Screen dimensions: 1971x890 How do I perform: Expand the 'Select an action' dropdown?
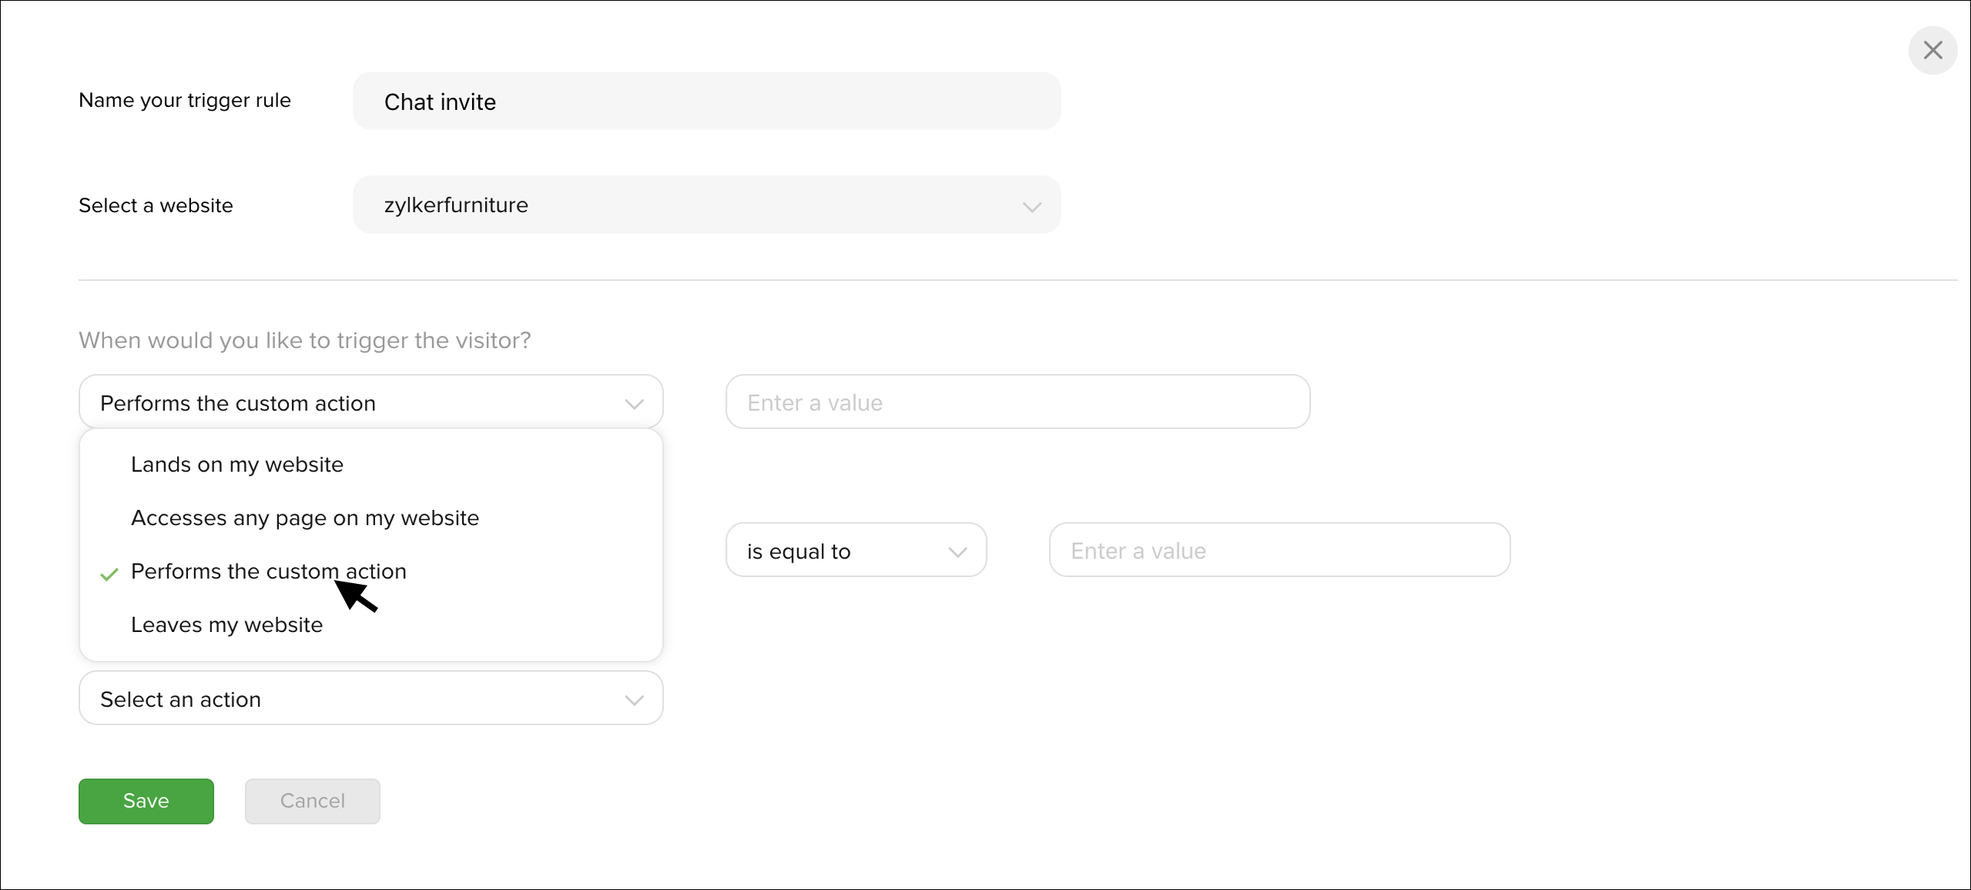pyautogui.click(x=371, y=698)
